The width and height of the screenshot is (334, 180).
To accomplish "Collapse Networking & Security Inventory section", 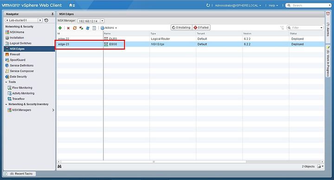I will pos(6,105).
